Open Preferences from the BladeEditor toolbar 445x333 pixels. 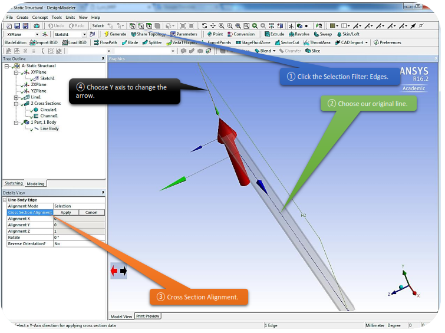(387, 42)
